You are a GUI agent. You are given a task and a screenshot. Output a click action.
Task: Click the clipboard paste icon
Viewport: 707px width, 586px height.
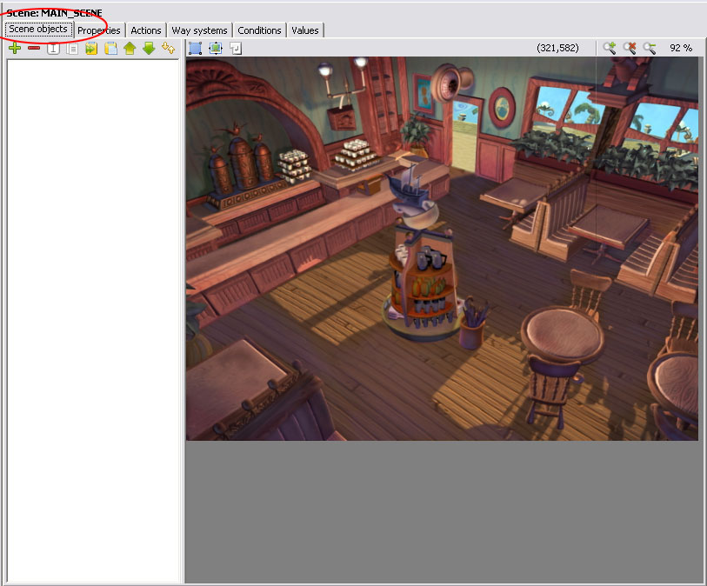(x=110, y=48)
